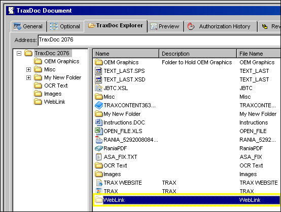The width and height of the screenshot is (281, 212).
Task: Select Misc label in tree
Action: (x=50, y=69)
